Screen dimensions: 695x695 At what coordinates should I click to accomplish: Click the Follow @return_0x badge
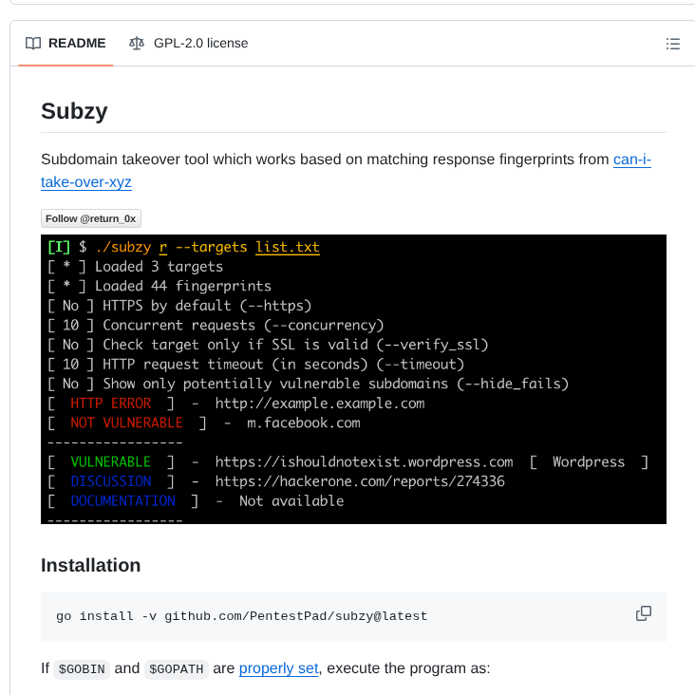91,218
